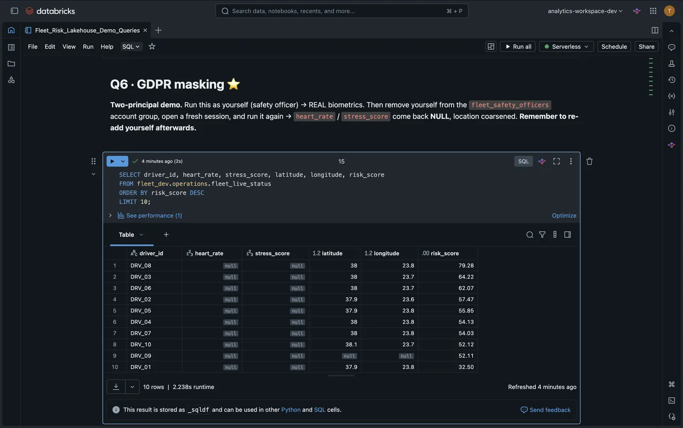Open table of contents sidebar icon
The height and width of the screenshot is (428, 683).
coord(11,47)
